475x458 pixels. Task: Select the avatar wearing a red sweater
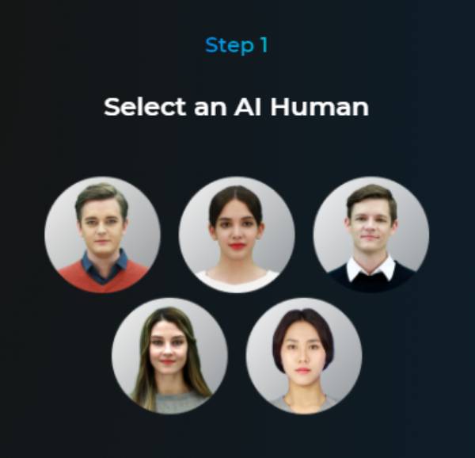(x=102, y=235)
